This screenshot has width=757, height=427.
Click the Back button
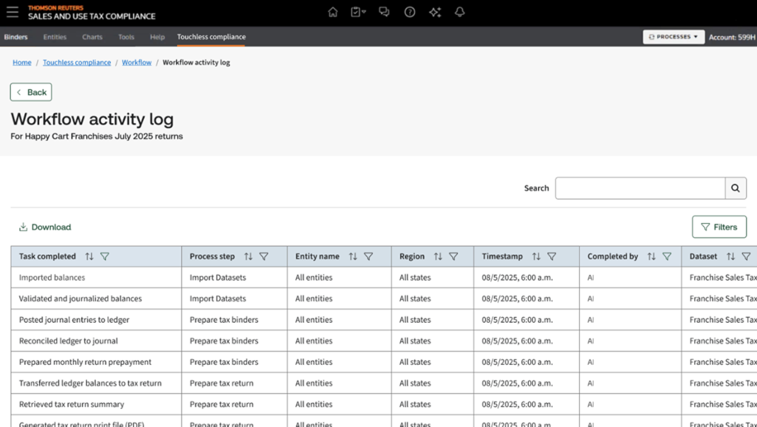[x=31, y=92]
